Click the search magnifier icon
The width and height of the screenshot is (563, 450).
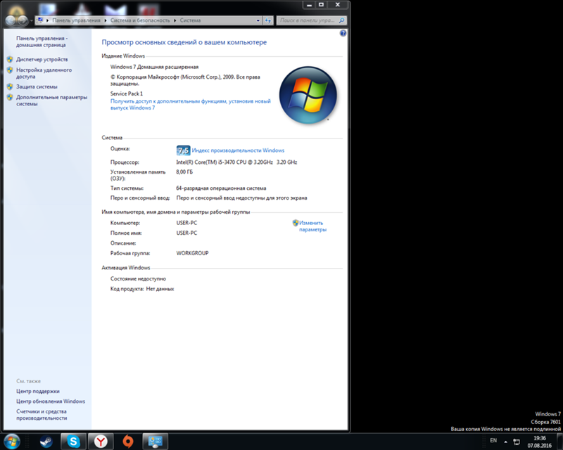(341, 20)
